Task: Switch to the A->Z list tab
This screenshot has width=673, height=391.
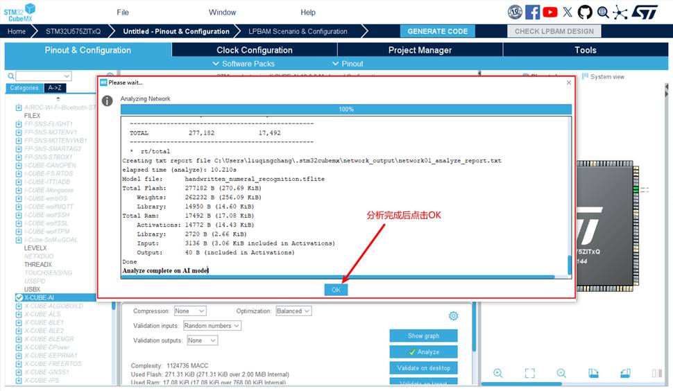Action: (55, 88)
